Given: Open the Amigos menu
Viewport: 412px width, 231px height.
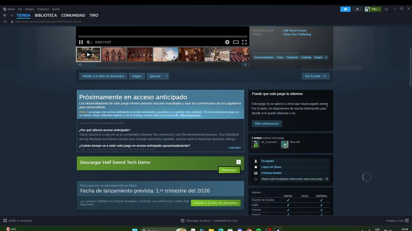Looking at the screenshot, I should (x=30, y=9).
